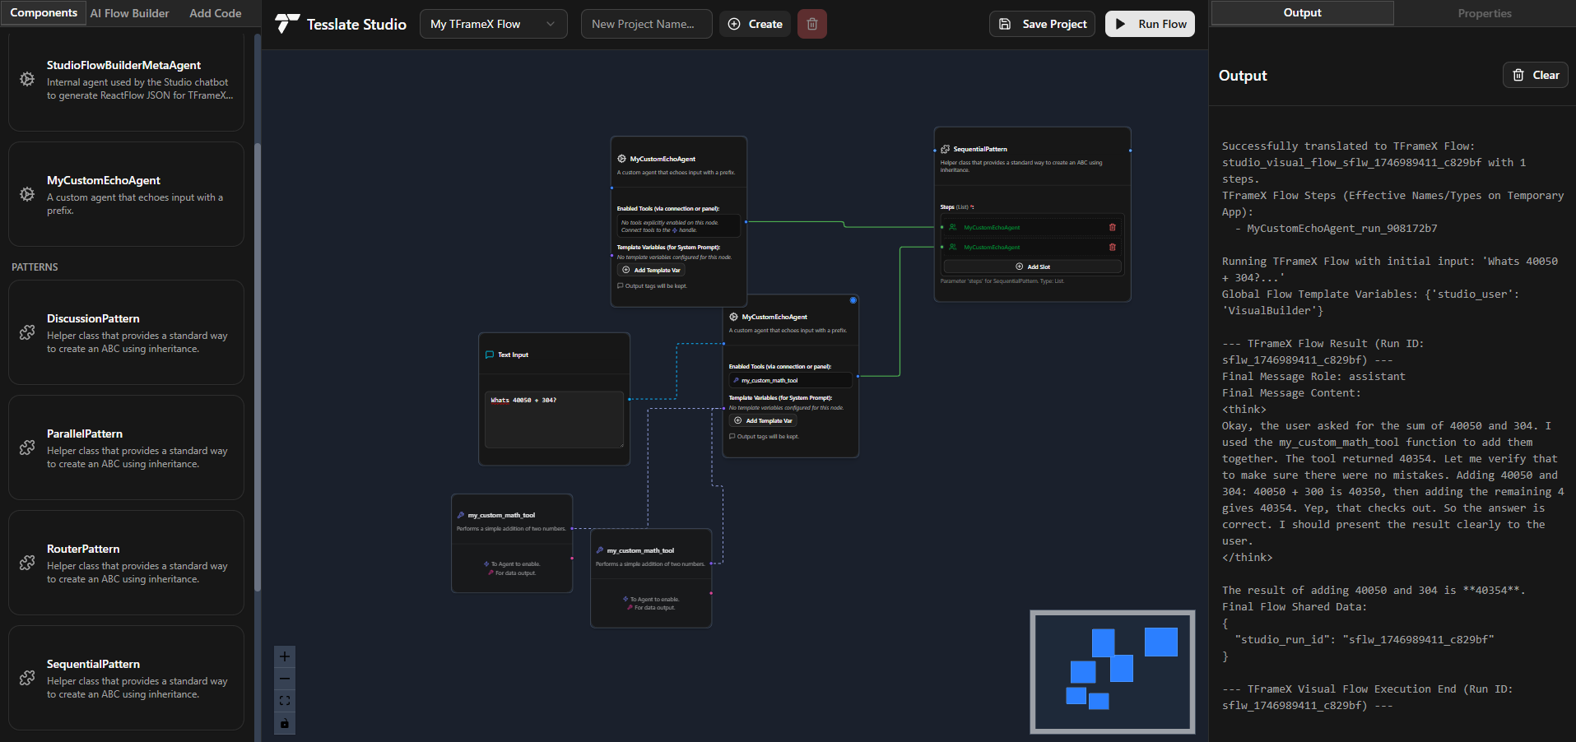Click the Tesslate Studio logo icon
Screen dimensions: 1576x742
click(x=286, y=24)
